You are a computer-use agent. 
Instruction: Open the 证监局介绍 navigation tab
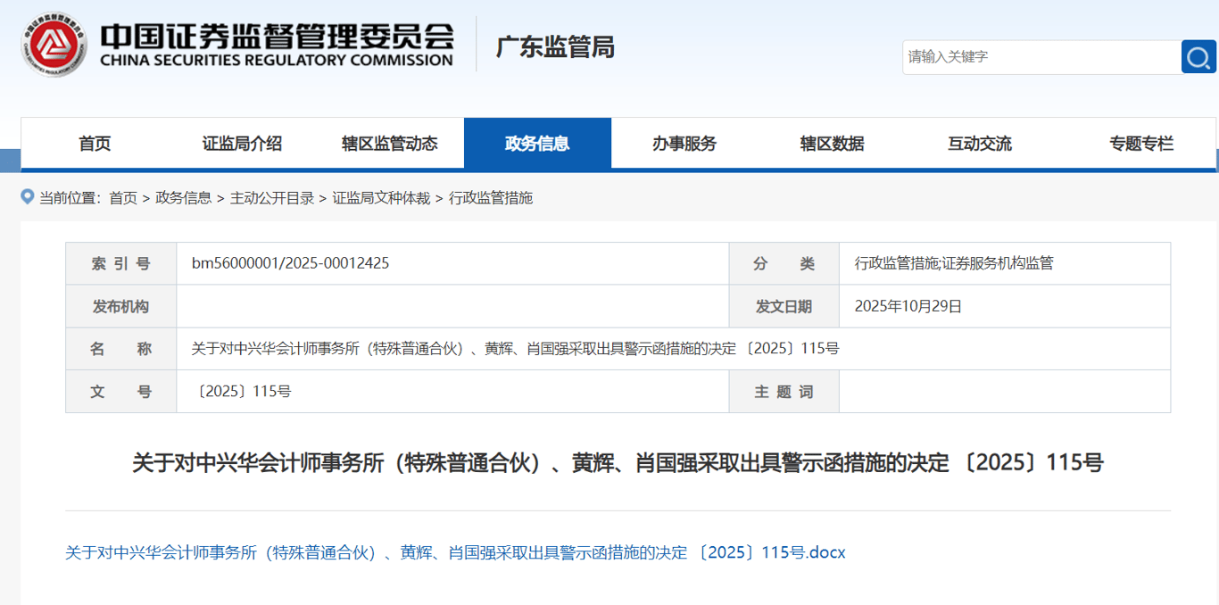[242, 144]
